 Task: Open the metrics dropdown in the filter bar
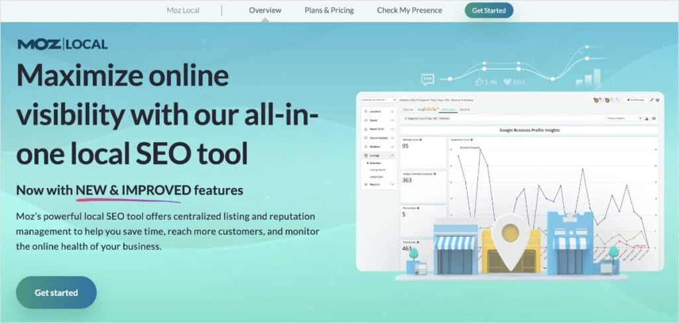pos(624,118)
